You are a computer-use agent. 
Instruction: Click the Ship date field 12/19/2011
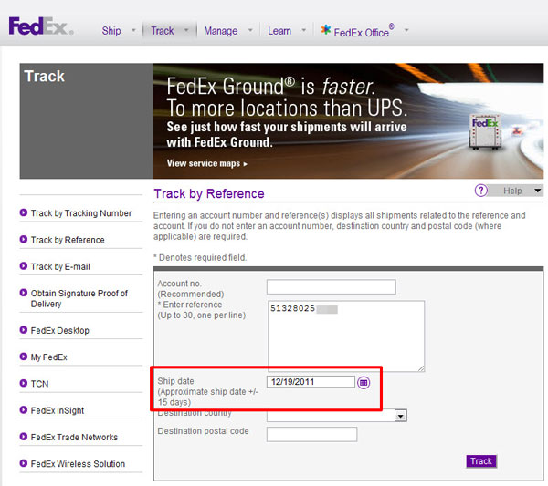(x=311, y=382)
